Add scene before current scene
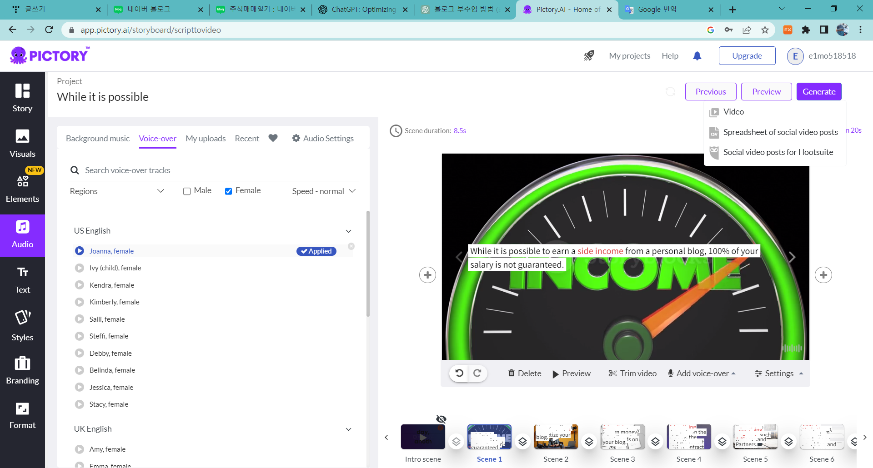This screenshot has width=873, height=468. (427, 275)
